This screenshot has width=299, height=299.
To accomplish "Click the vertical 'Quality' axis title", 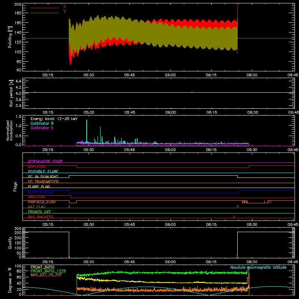I will click(10, 243).
